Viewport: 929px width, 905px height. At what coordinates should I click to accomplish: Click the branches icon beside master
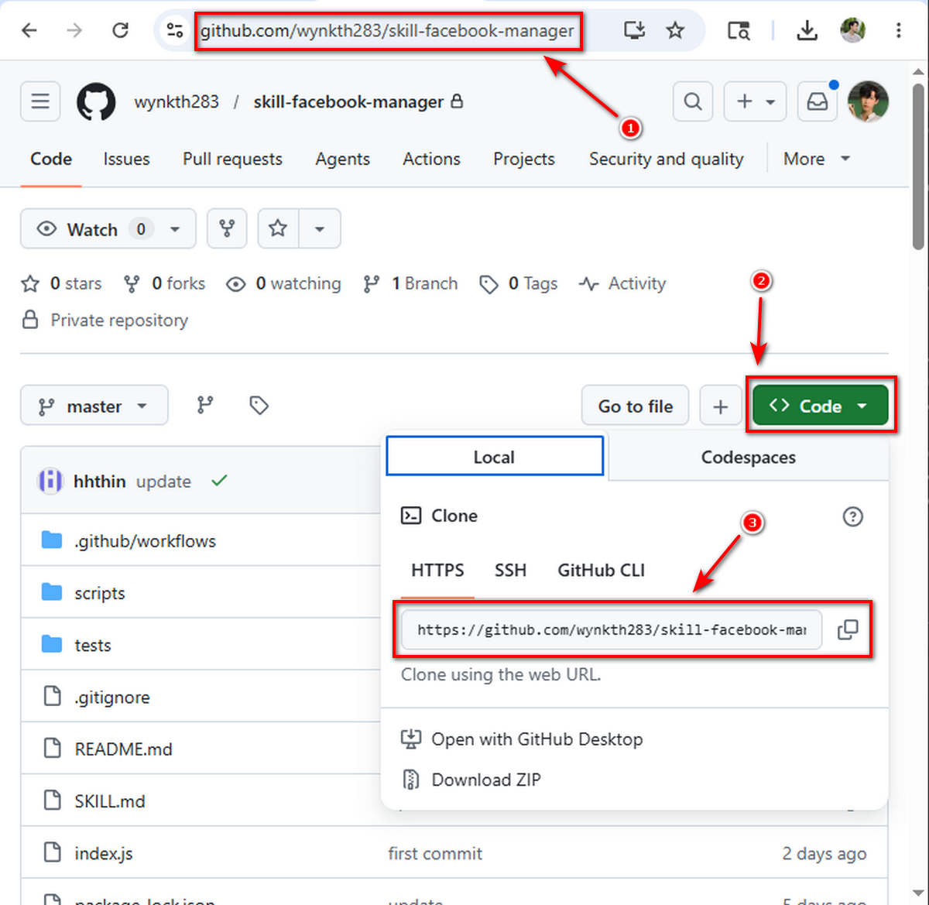205,405
